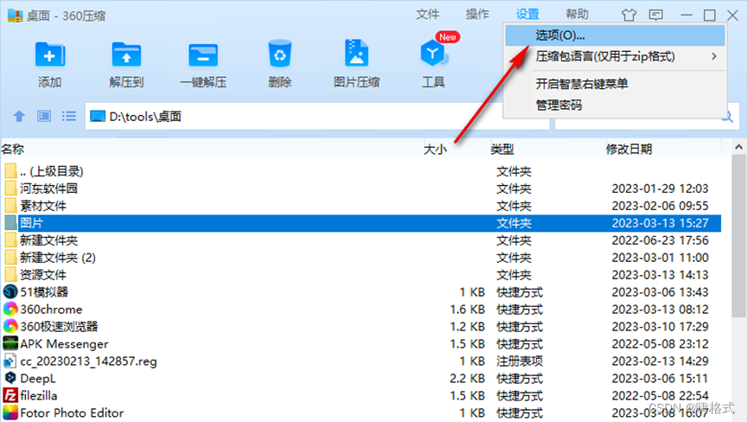Open the 帮助 (Help) menu
Viewport: 748px width, 422px height.
click(x=578, y=15)
